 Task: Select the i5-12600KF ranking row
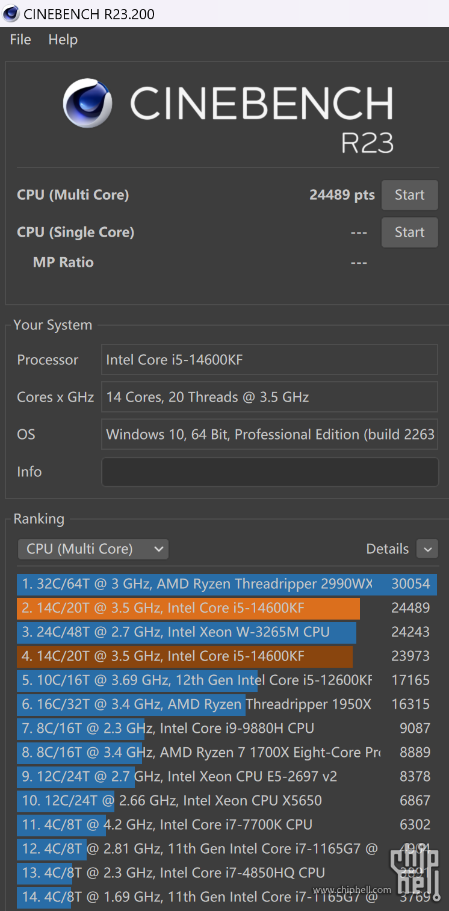pos(227,680)
